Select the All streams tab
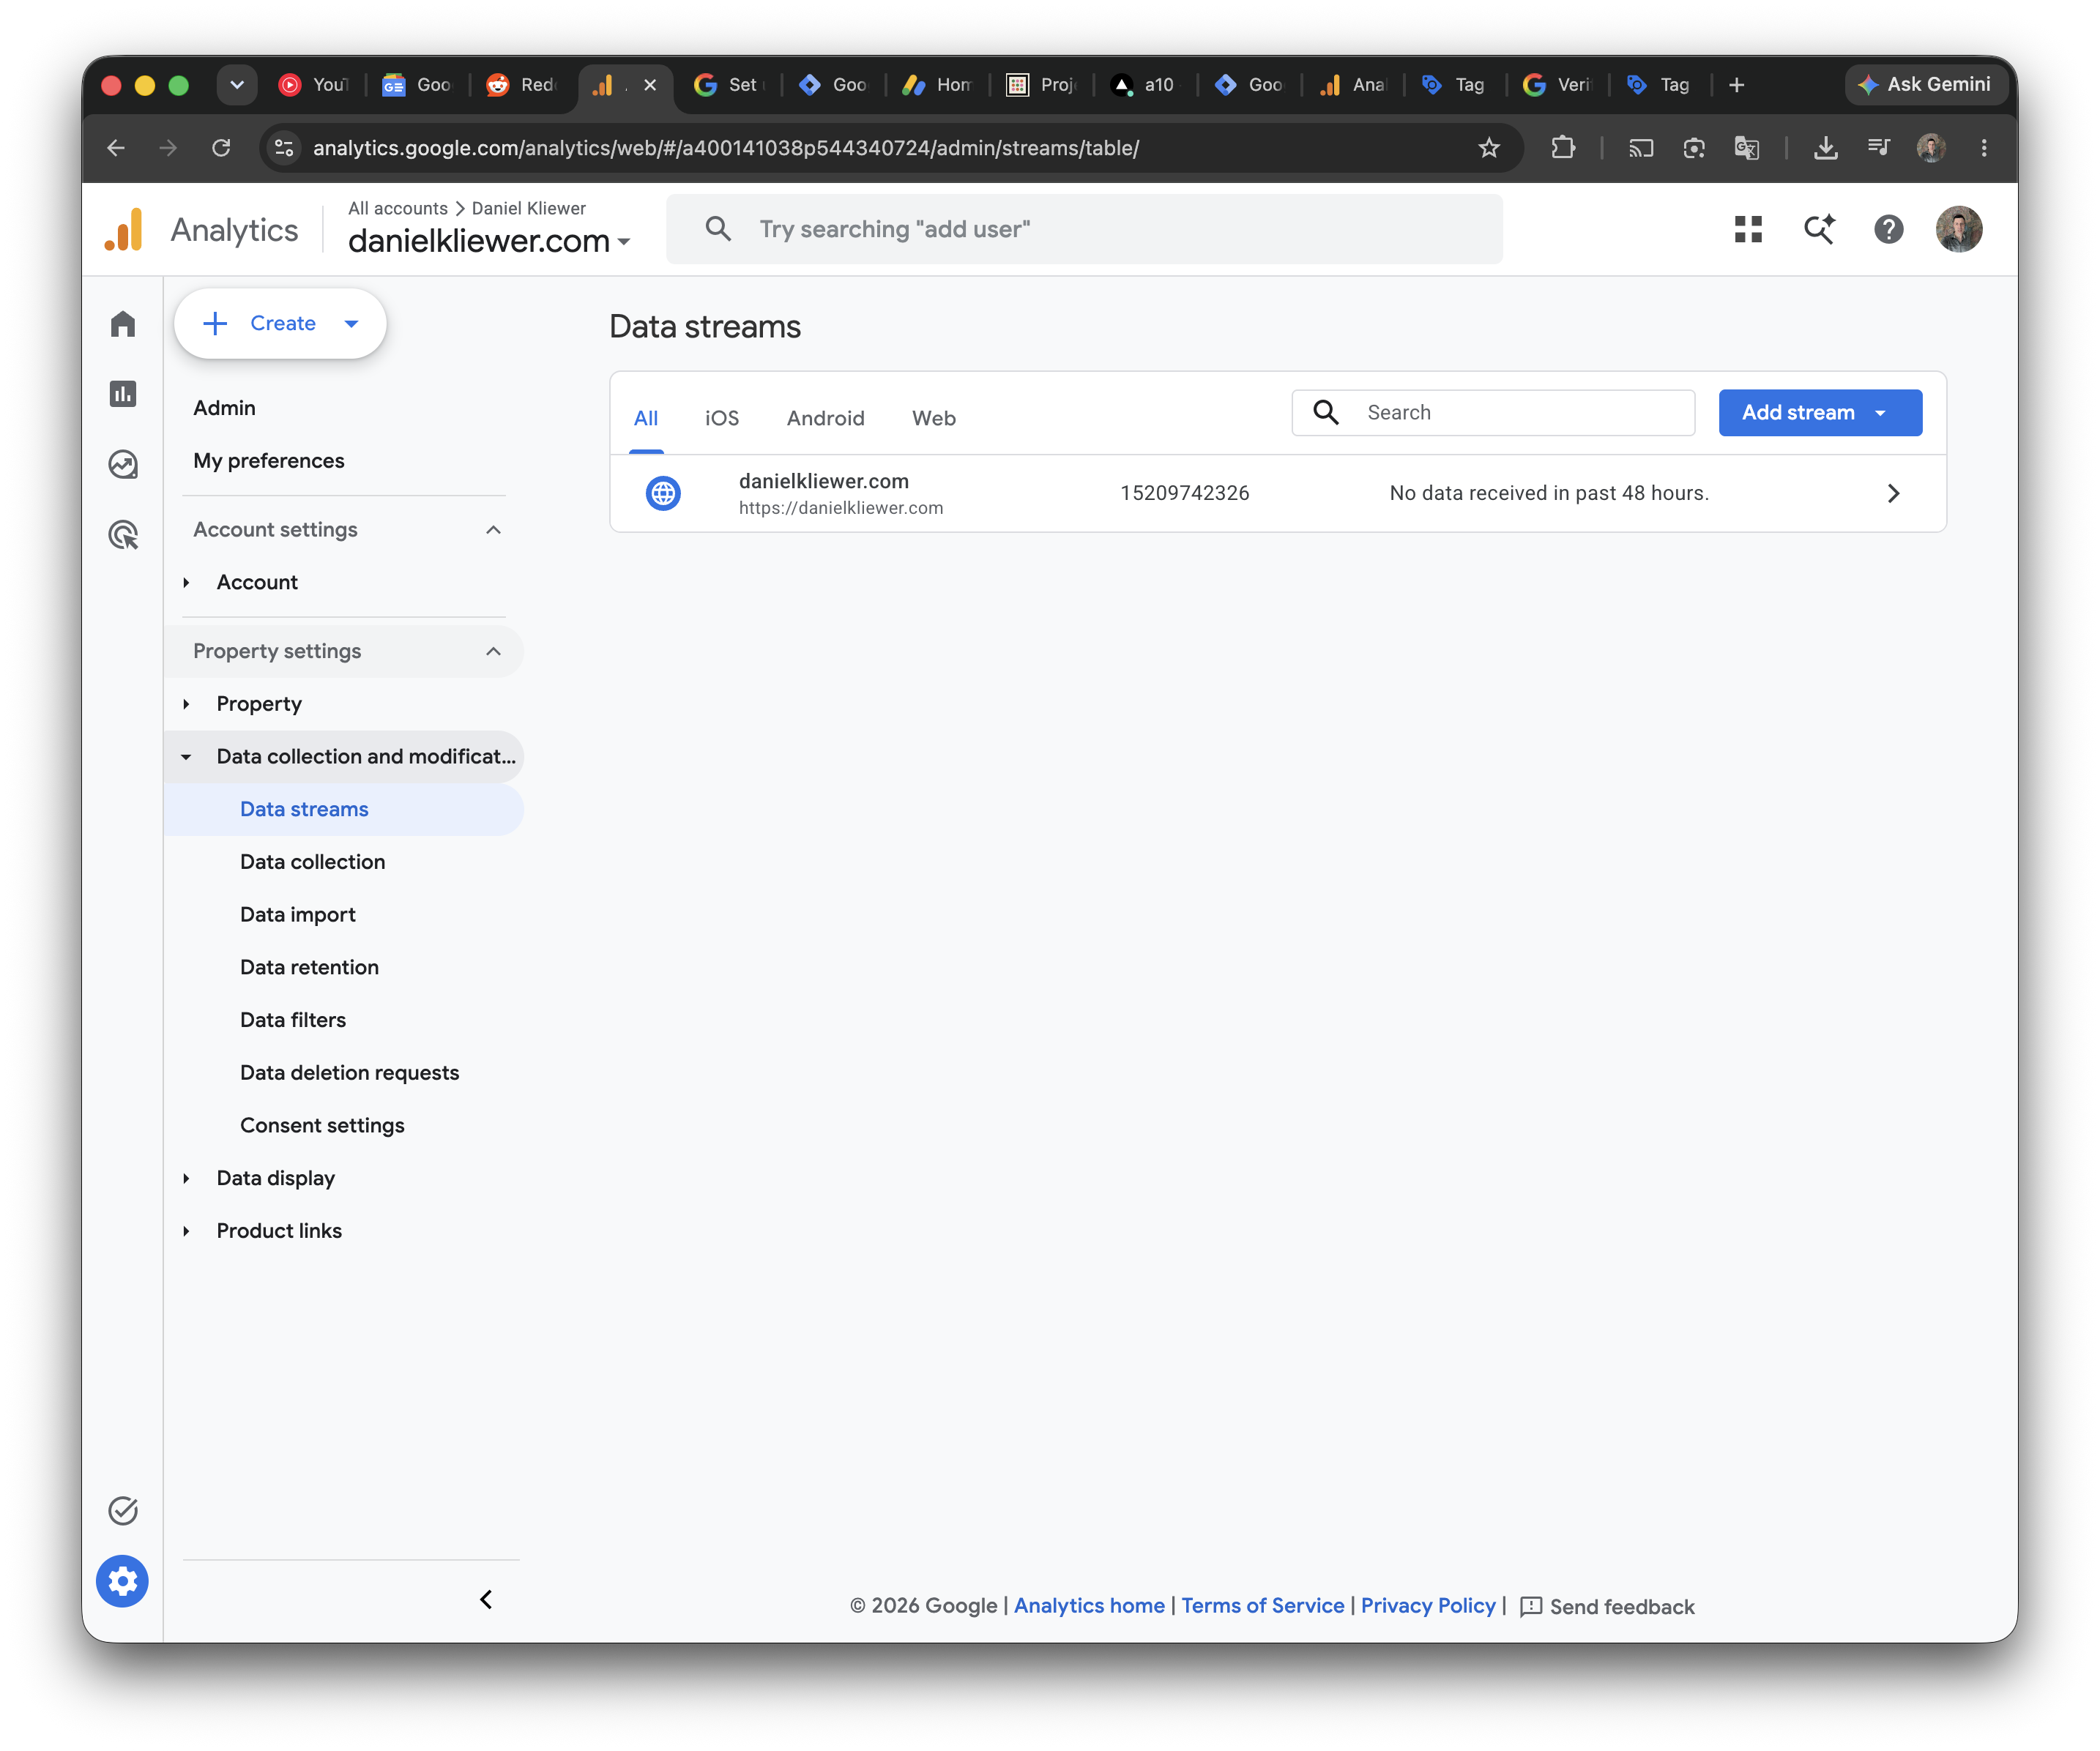 click(x=646, y=418)
